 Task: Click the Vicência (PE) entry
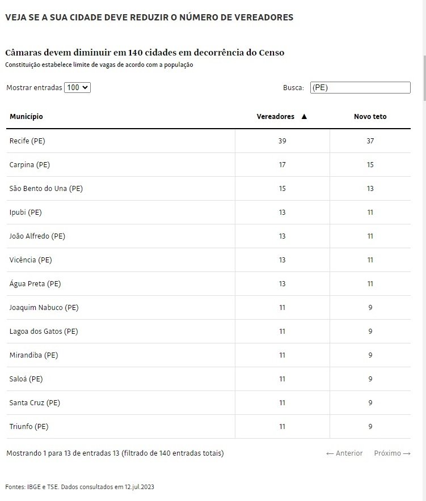(x=31, y=260)
